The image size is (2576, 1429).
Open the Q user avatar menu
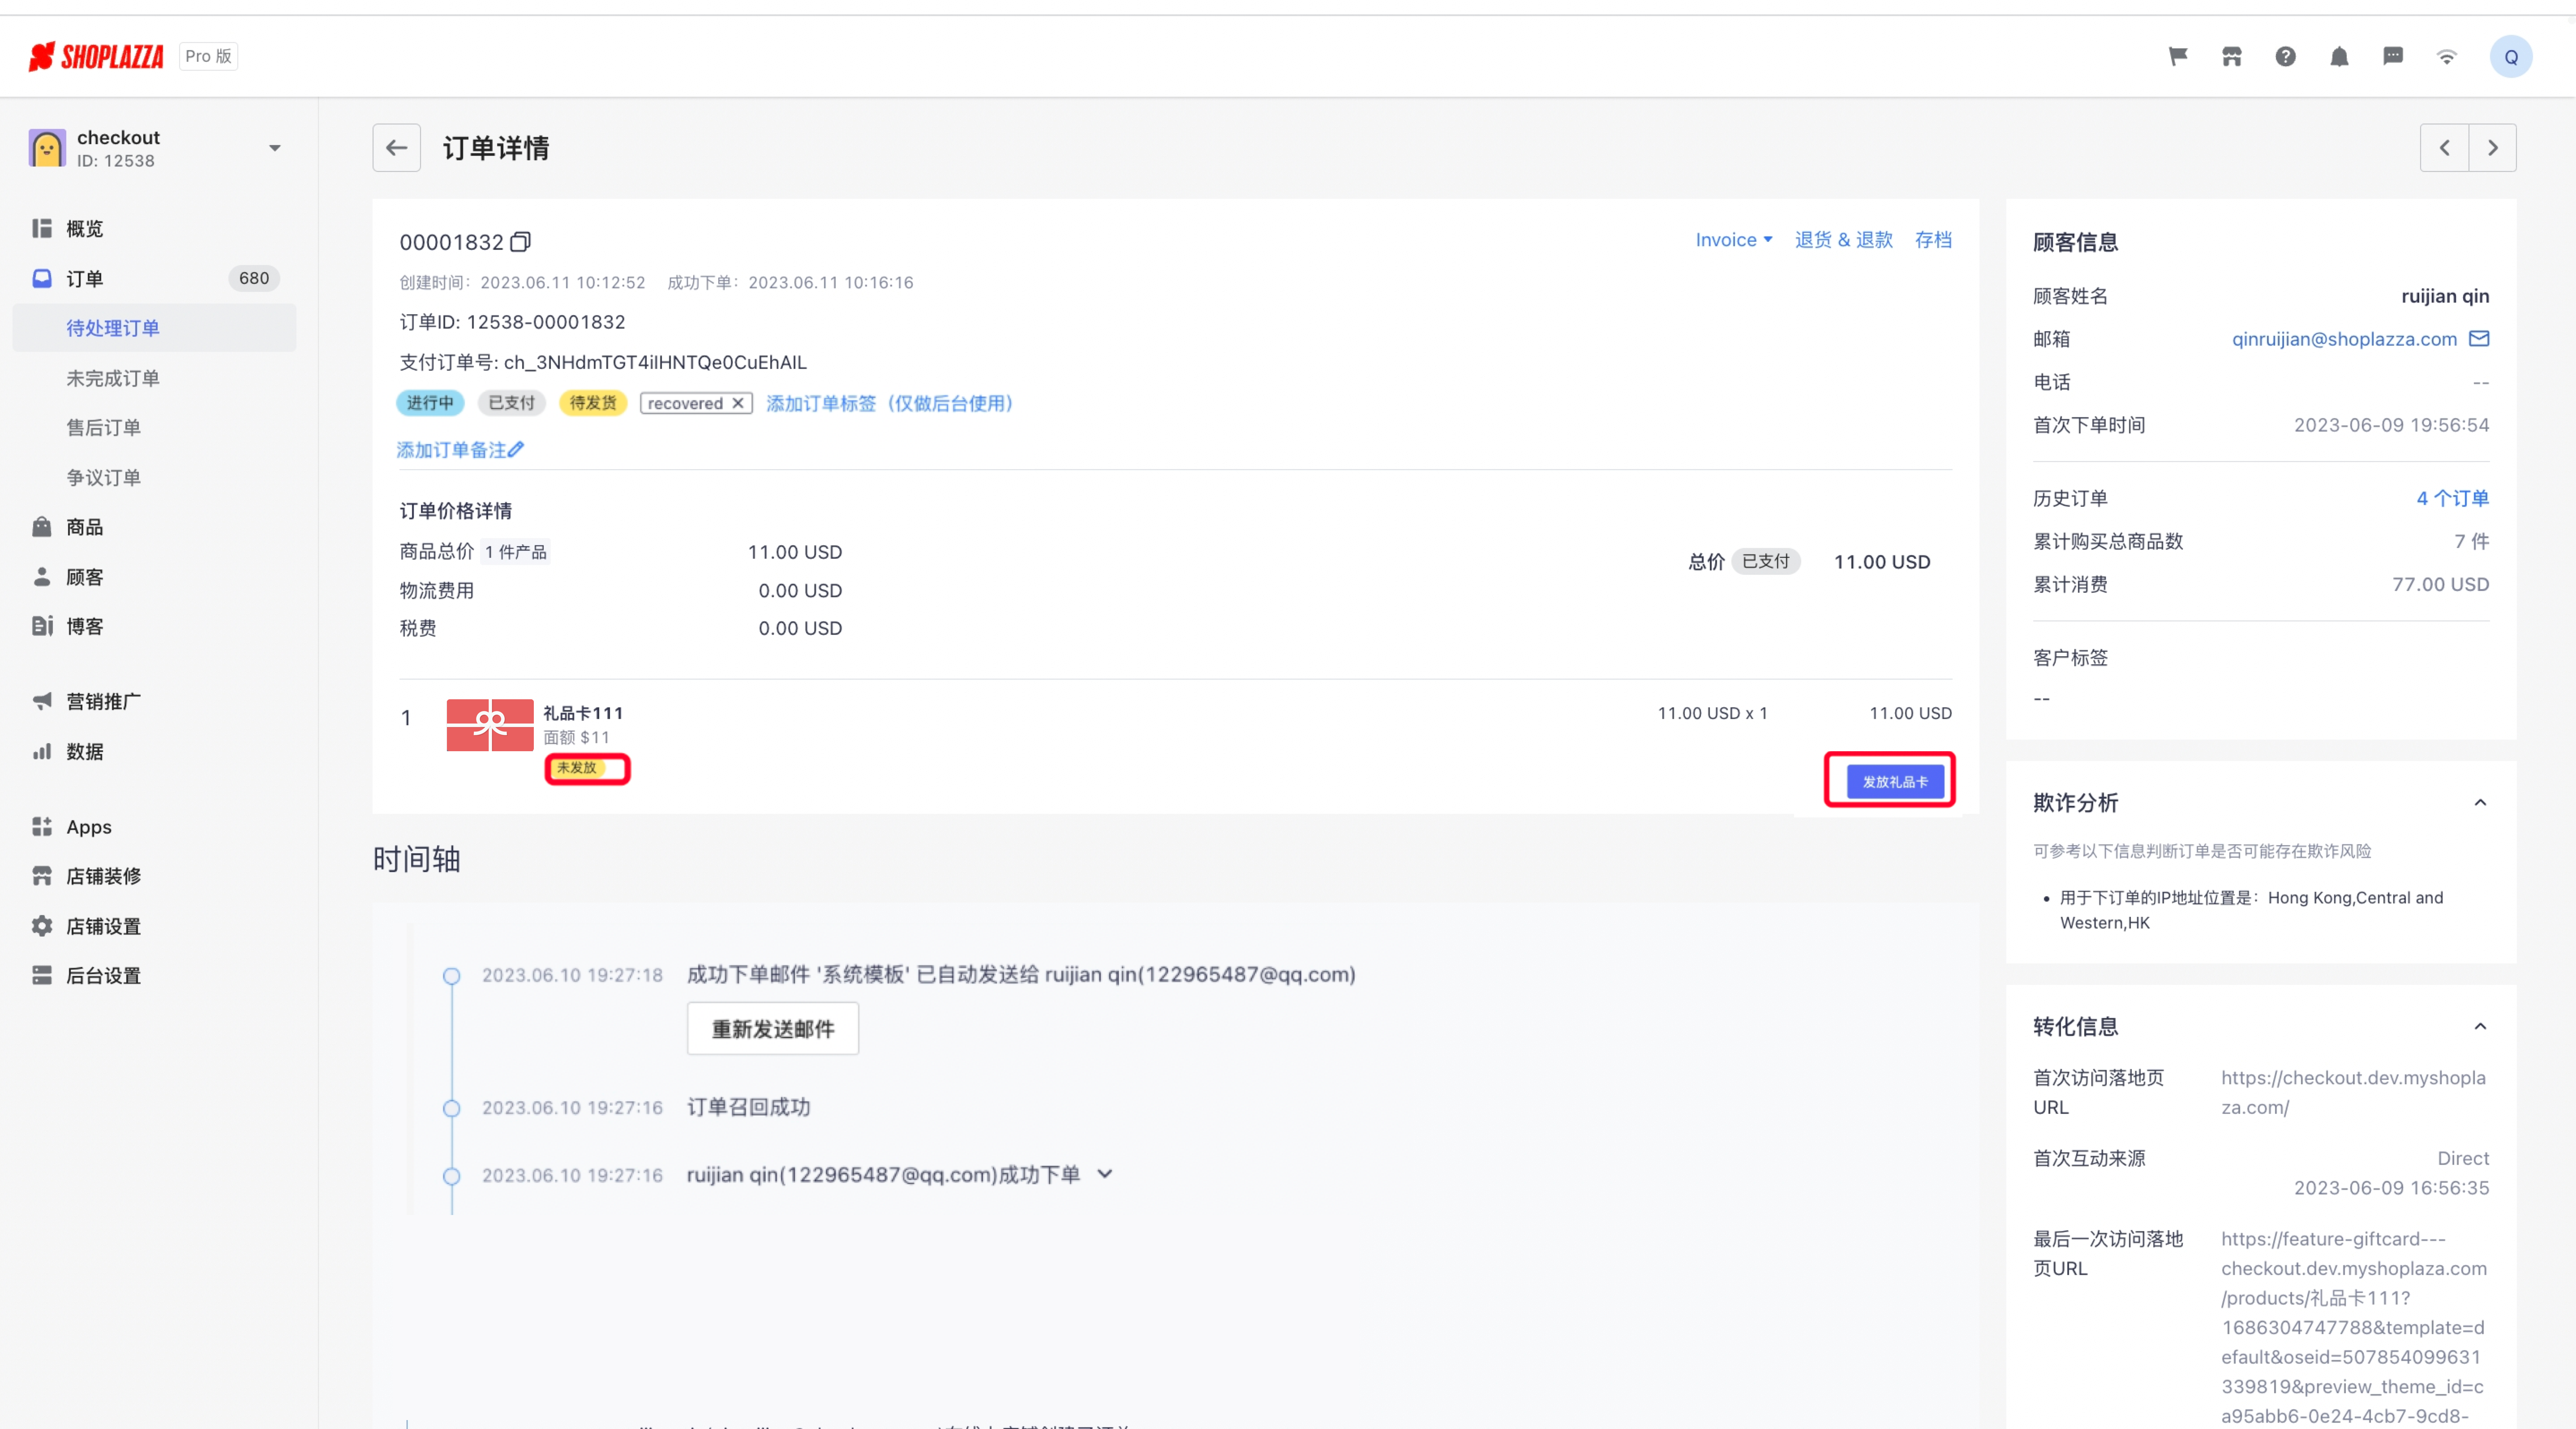2510,57
